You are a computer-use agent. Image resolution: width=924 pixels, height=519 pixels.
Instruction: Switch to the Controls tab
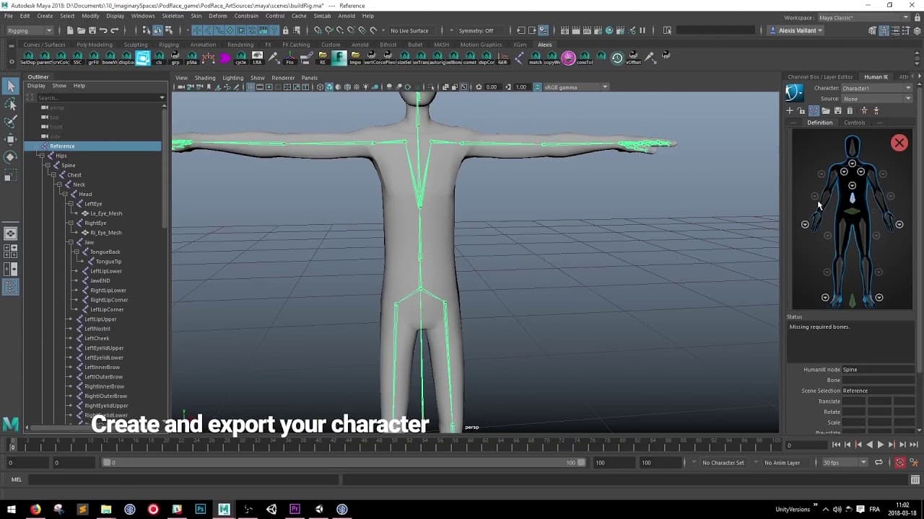[854, 123]
